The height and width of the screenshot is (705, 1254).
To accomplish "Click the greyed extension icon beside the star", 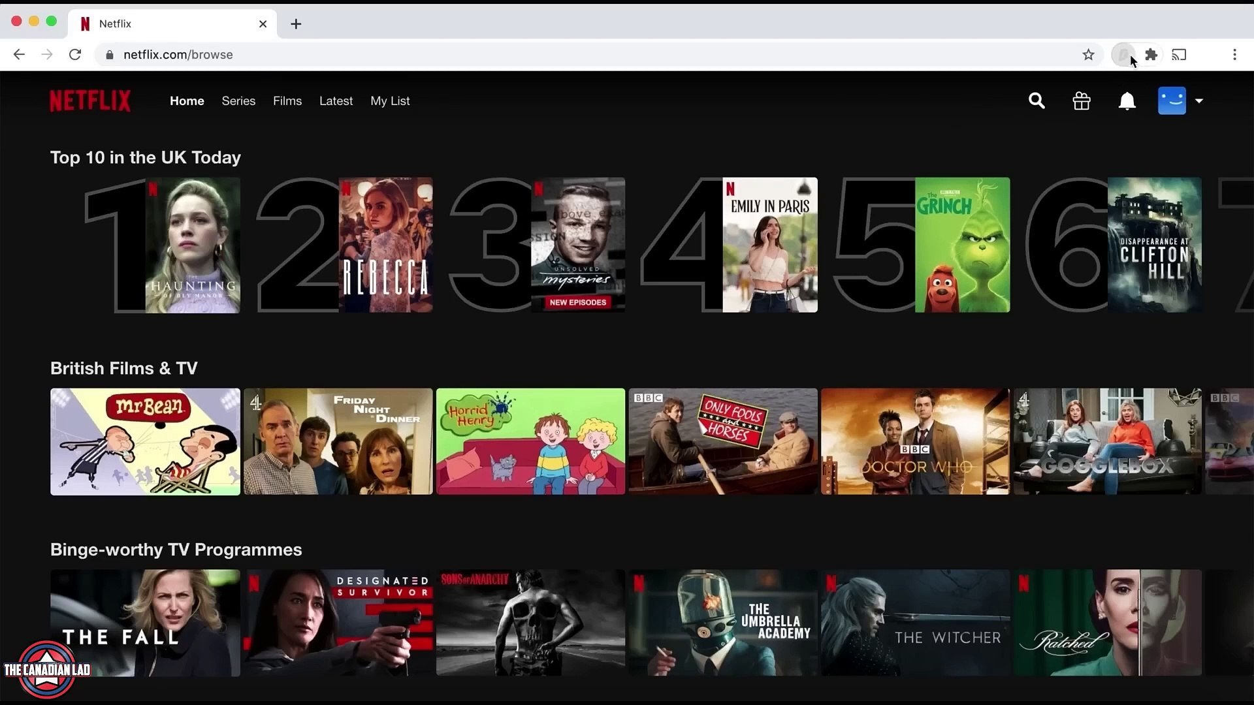I will [1123, 55].
